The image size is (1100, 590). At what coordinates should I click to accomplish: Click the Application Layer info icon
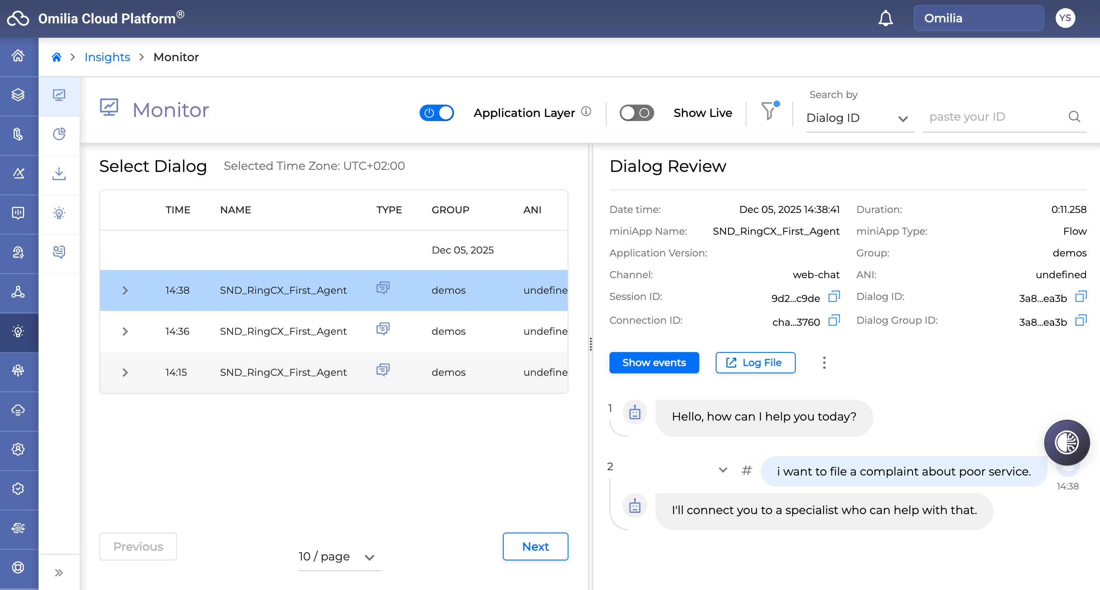[x=586, y=112]
